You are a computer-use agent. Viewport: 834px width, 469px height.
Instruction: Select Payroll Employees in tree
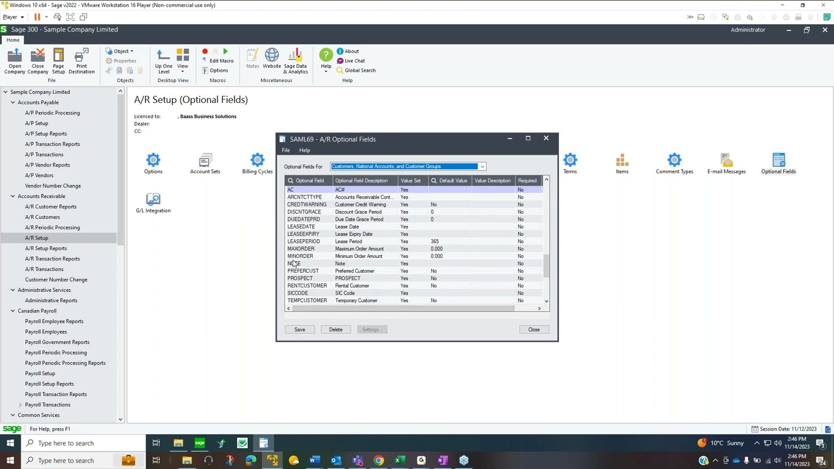[46, 332]
